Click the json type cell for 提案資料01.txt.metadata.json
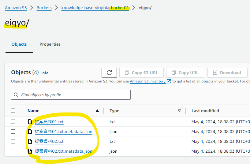Screen dimensions: 250x164 tap(113, 132)
